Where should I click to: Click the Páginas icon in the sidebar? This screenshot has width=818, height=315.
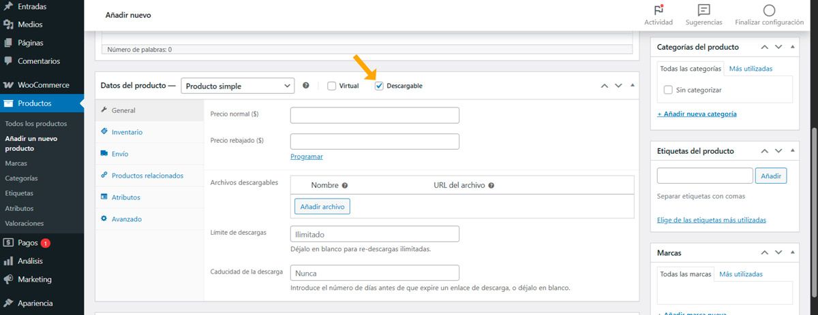9,43
